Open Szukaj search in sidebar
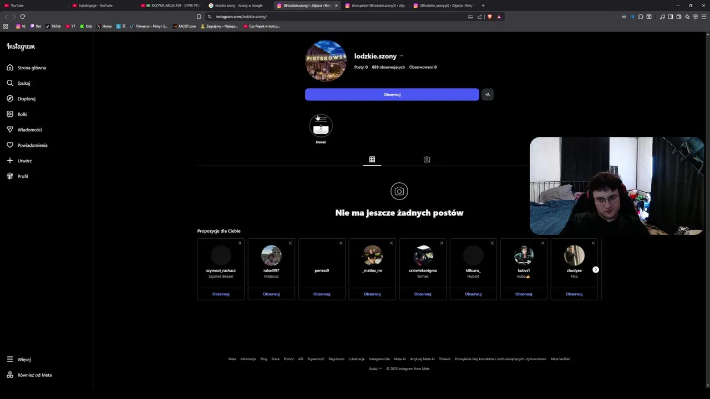710x399 pixels. click(x=19, y=83)
